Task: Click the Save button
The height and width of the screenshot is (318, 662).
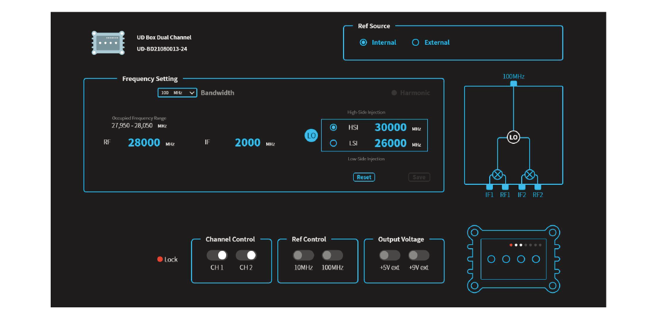Action: pos(419,177)
